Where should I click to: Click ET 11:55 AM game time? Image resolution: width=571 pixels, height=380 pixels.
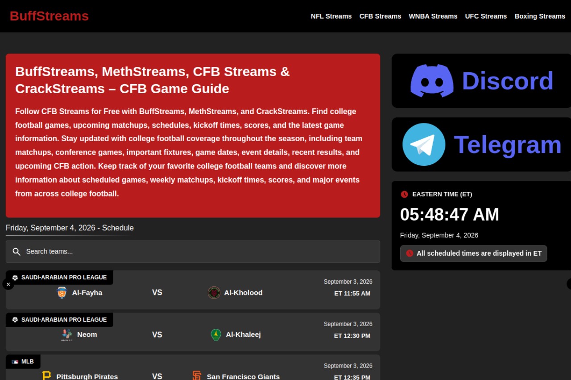click(352, 294)
